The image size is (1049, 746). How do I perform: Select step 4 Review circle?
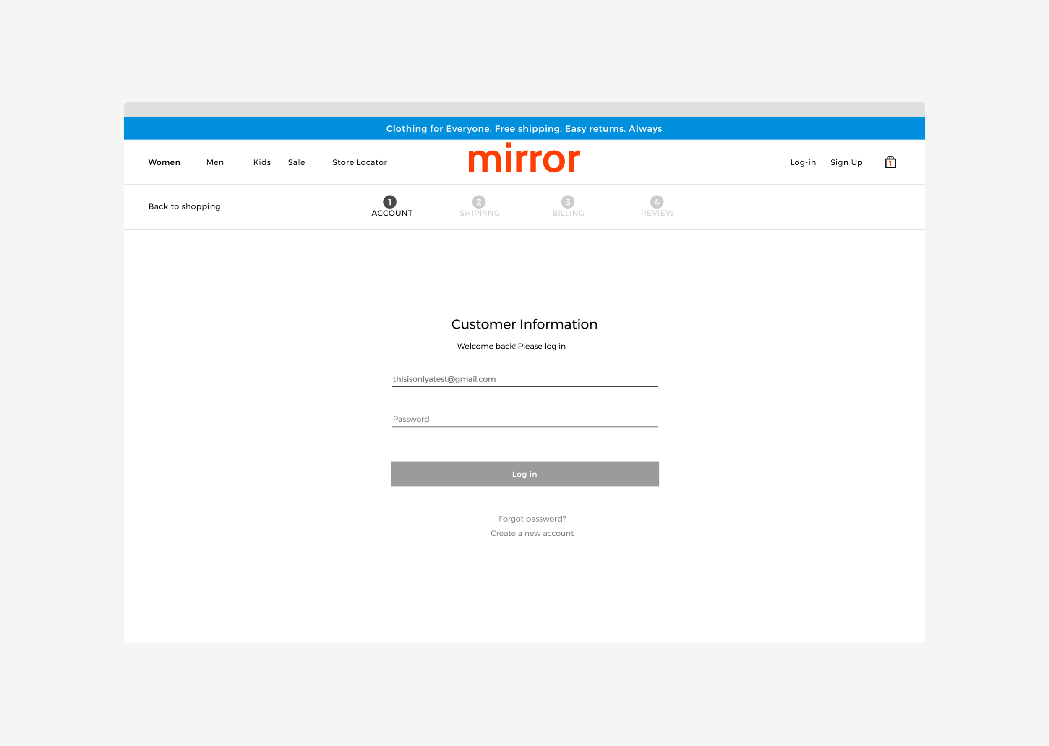[657, 202]
